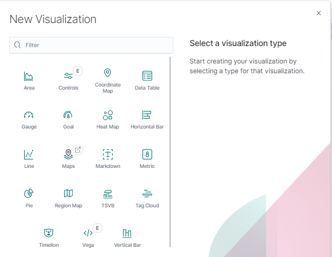The image size is (332, 257).
Task: Click the "New Visualization" title
Action: pos(53,19)
